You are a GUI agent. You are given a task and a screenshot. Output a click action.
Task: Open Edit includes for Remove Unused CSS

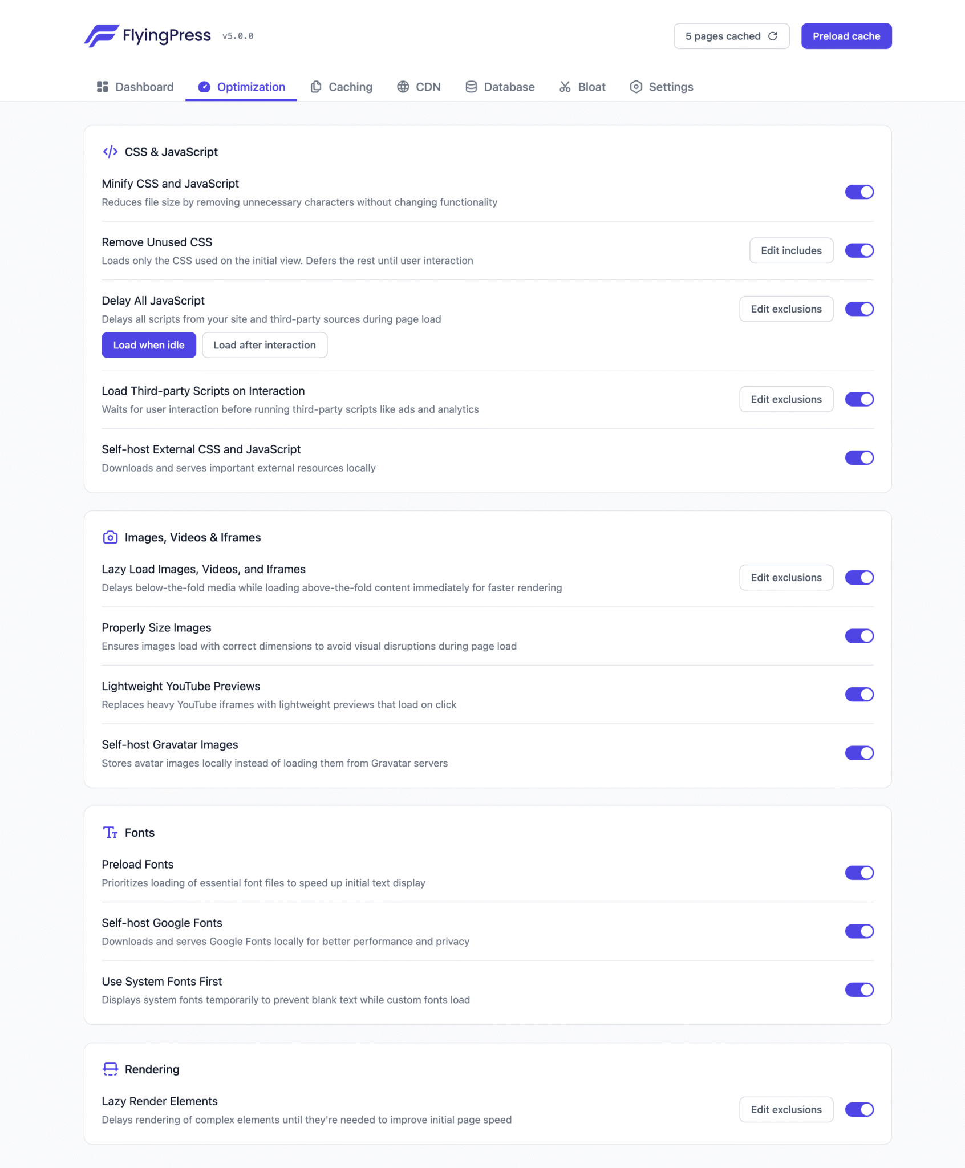point(791,250)
